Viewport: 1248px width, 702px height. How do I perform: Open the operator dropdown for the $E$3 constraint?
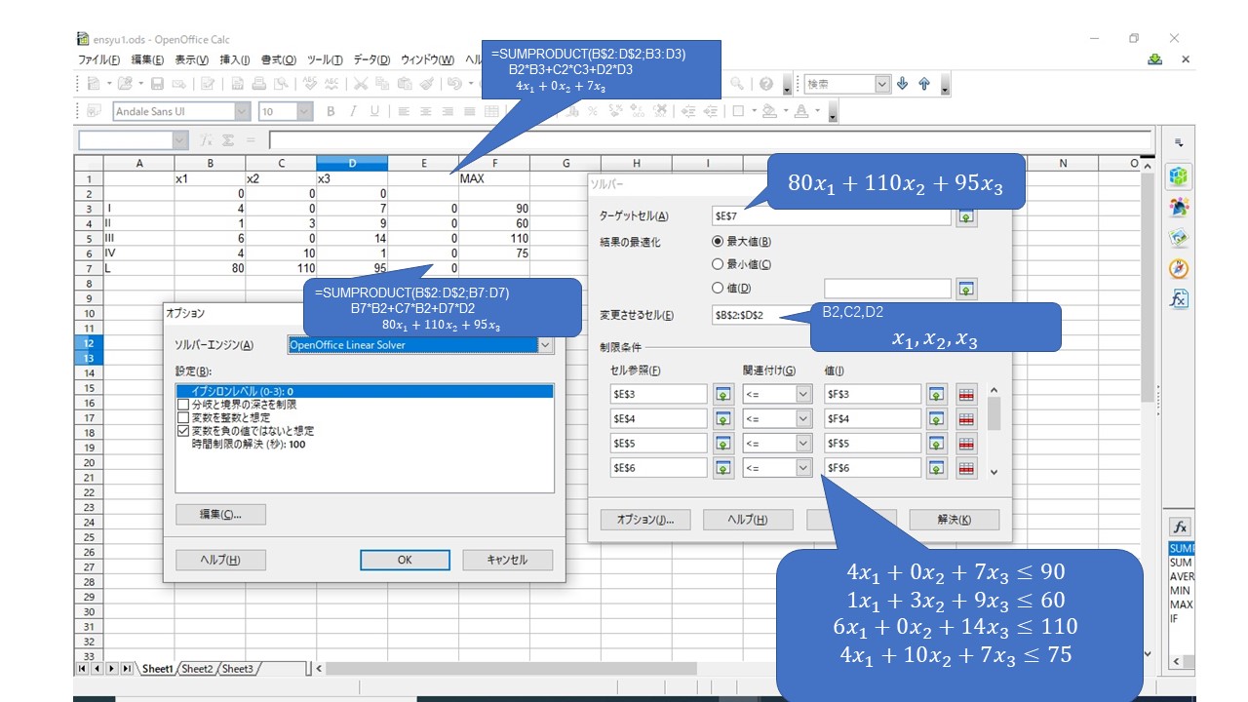(x=803, y=394)
